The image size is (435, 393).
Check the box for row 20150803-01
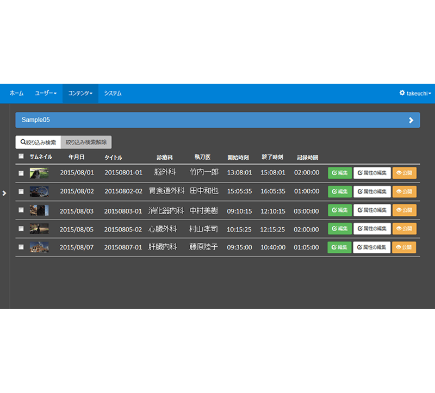pyautogui.click(x=21, y=210)
